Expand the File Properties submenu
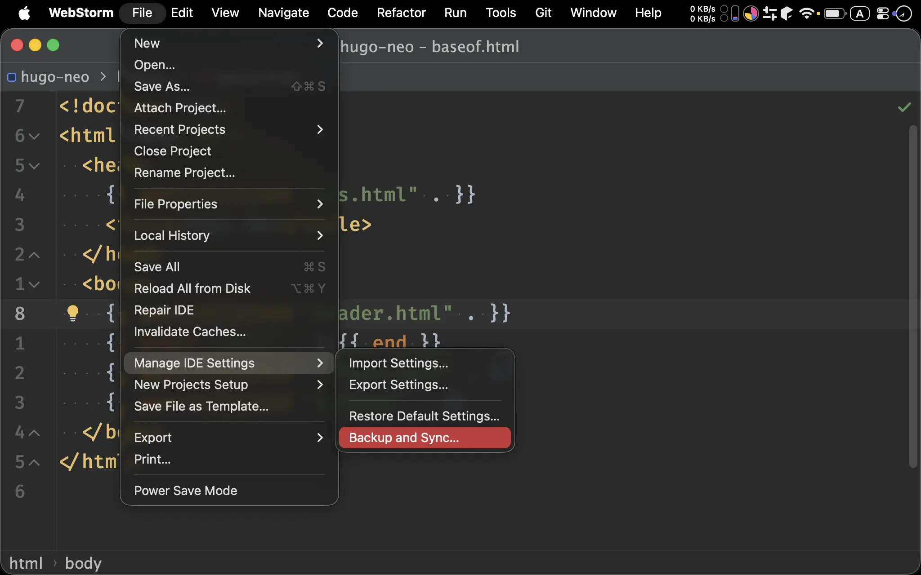The width and height of the screenshot is (921, 575). pos(229,204)
